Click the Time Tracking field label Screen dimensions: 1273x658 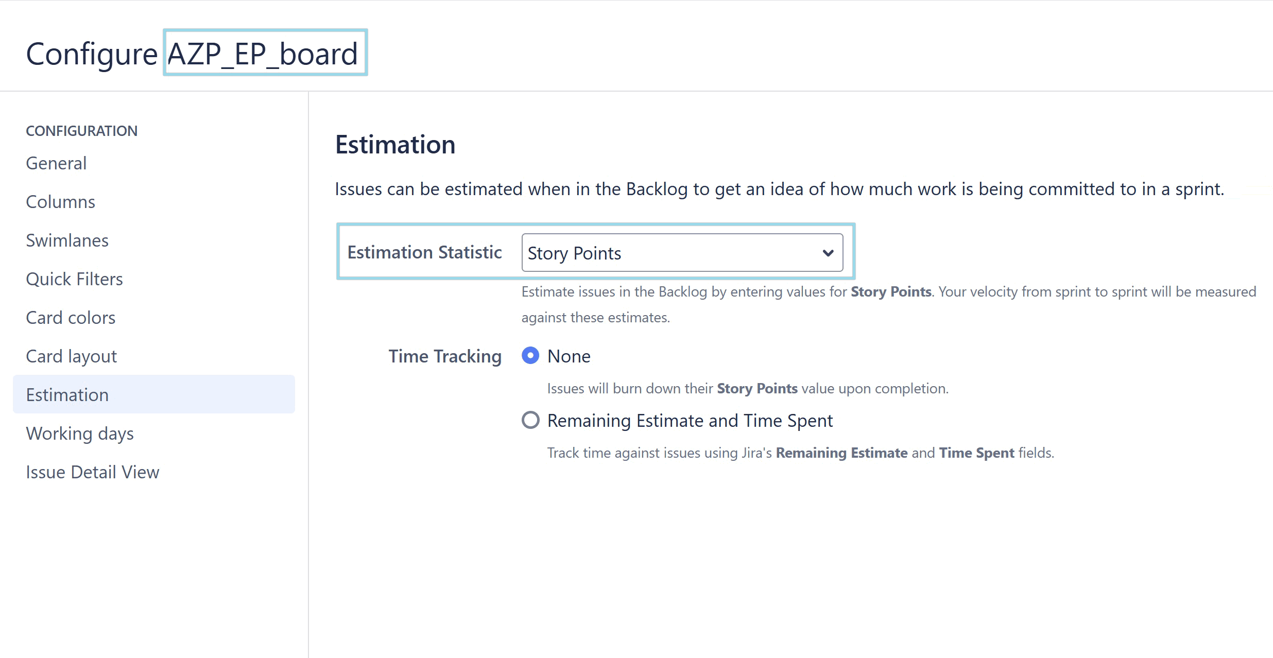tap(445, 356)
